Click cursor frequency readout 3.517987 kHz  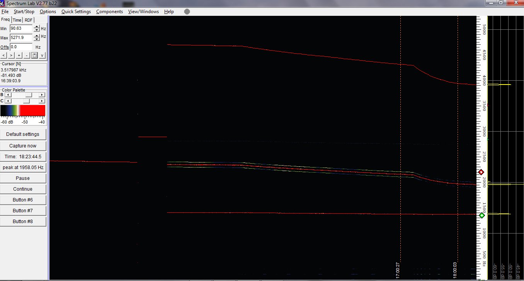14,70
